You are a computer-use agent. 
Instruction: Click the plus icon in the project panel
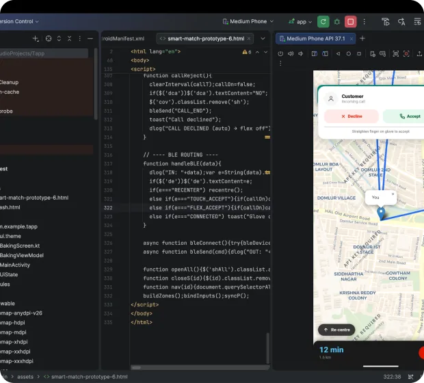click(x=36, y=39)
